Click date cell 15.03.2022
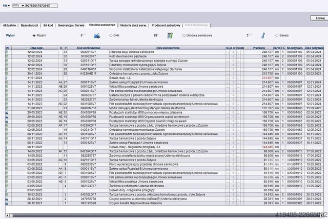This screenshot has height=219, width=328. pyautogui.click(x=35, y=194)
